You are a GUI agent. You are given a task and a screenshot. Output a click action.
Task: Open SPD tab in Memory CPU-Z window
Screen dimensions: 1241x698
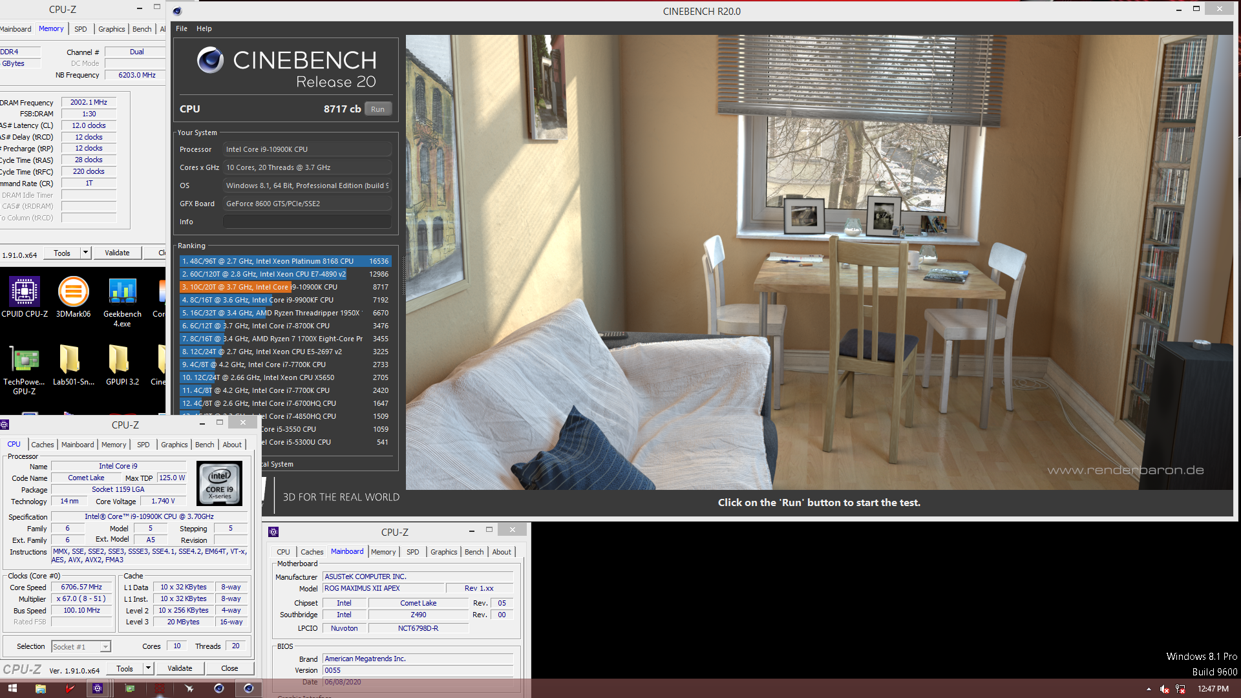[x=80, y=29]
